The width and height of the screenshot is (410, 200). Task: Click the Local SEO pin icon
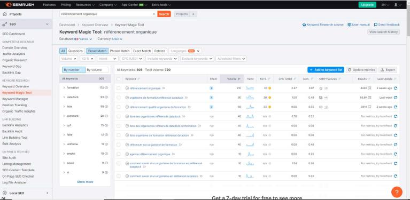[4, 193]
